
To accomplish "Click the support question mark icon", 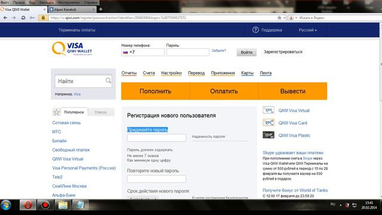I will tap(255, 30).
